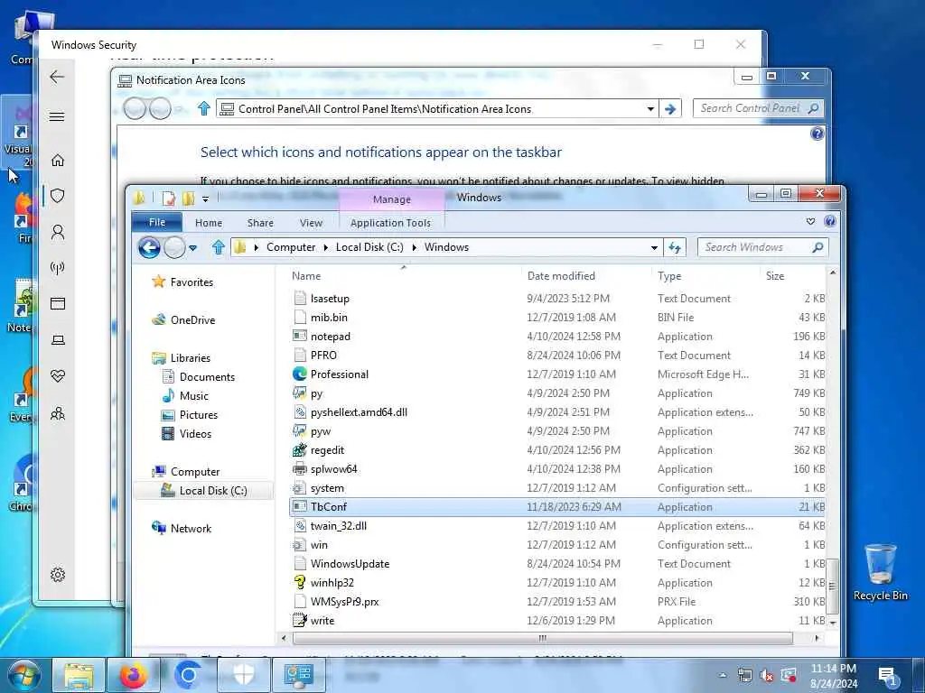Expand breadcrumb arrow after Local Disk (C:)
Screen dimensions: 925x693
point(414,247)
